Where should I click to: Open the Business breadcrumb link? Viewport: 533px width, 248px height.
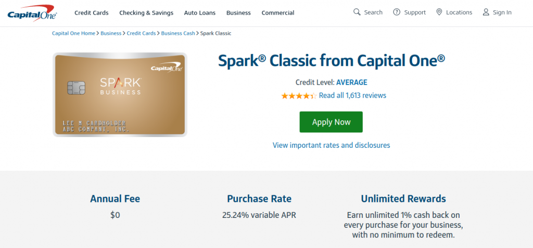click(111, 33)
